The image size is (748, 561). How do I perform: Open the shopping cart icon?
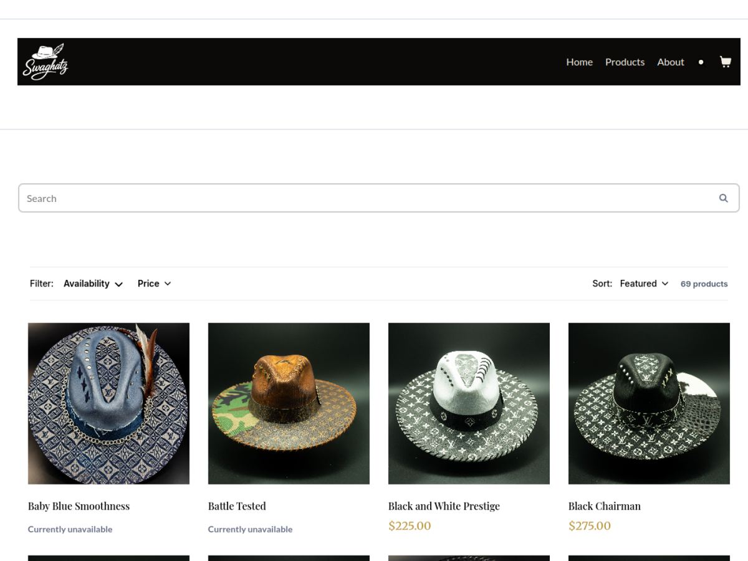point(725,62)
